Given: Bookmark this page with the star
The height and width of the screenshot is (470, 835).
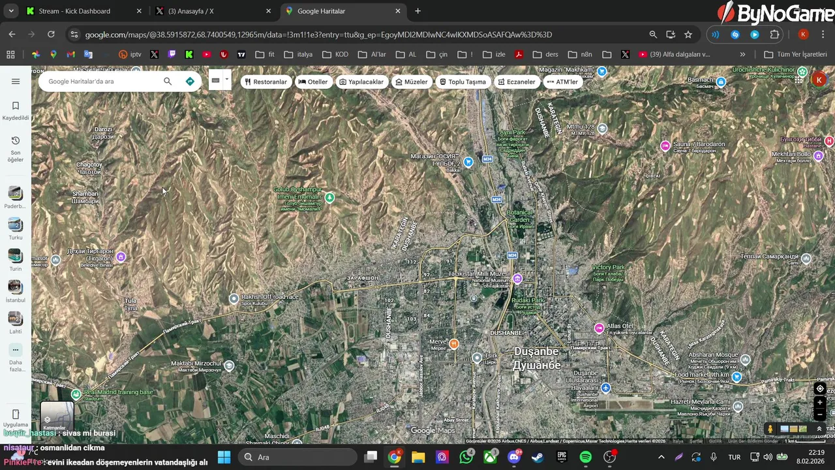Looking at the screenshot, I should click(688, 35).
